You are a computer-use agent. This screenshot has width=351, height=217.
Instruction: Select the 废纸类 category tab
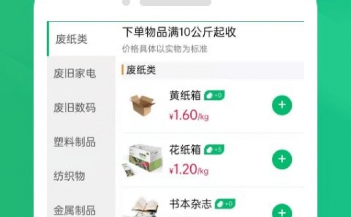coord(71,39)
